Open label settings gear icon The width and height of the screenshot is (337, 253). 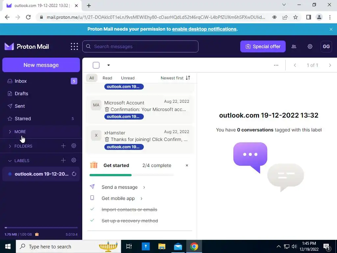(x=74, y=160)
